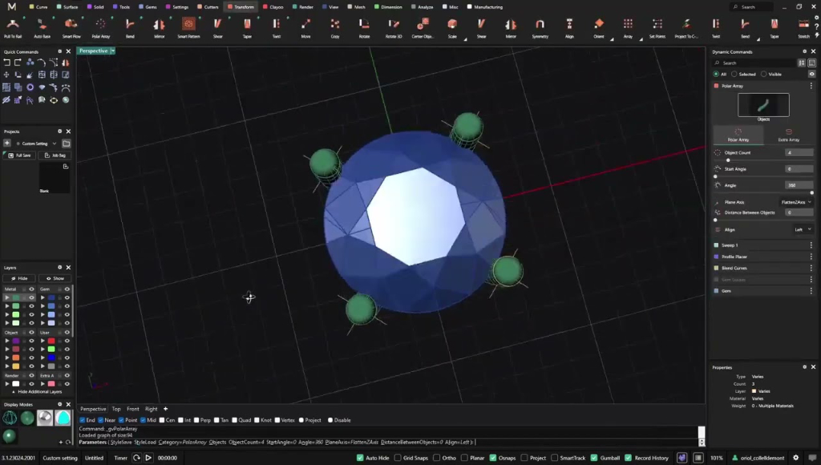The width and height of the screenshot is (821, 465).
Task: Click the Copy tool icon
Action: click(x=335, y=28)
